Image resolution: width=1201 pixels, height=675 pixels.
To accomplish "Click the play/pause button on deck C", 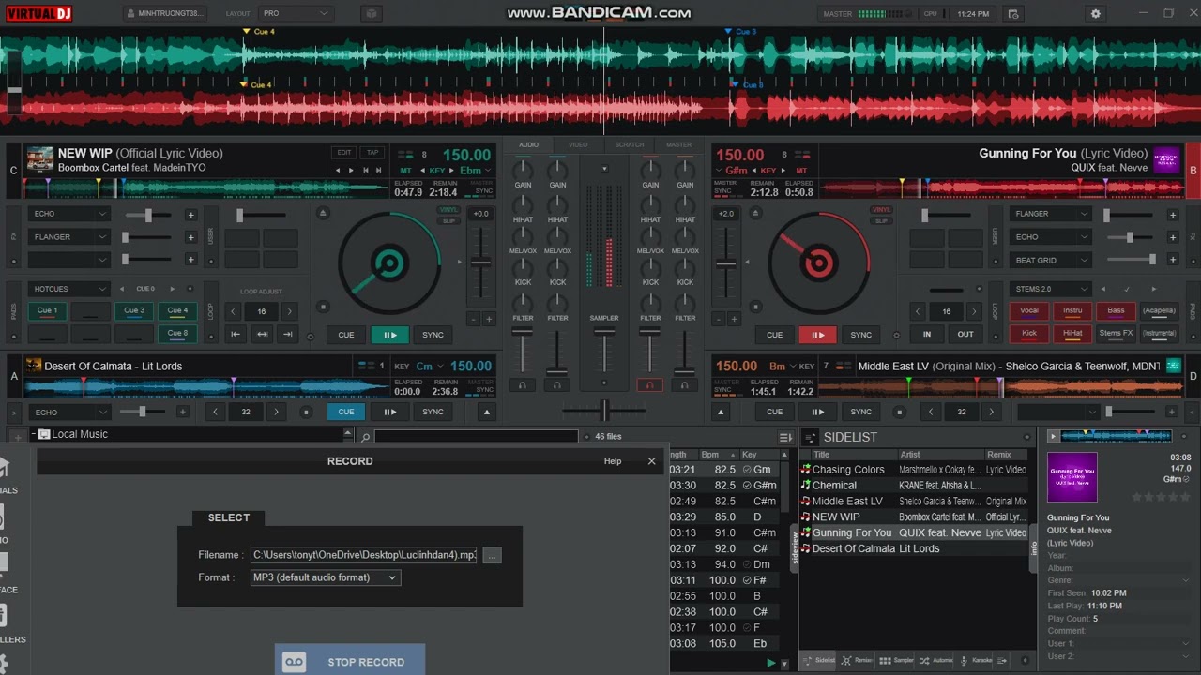I will (389, 335).
